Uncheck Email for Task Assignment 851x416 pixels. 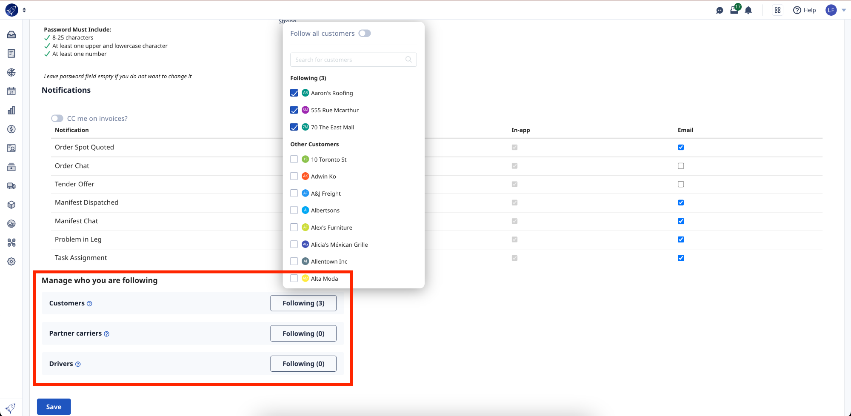681,258
